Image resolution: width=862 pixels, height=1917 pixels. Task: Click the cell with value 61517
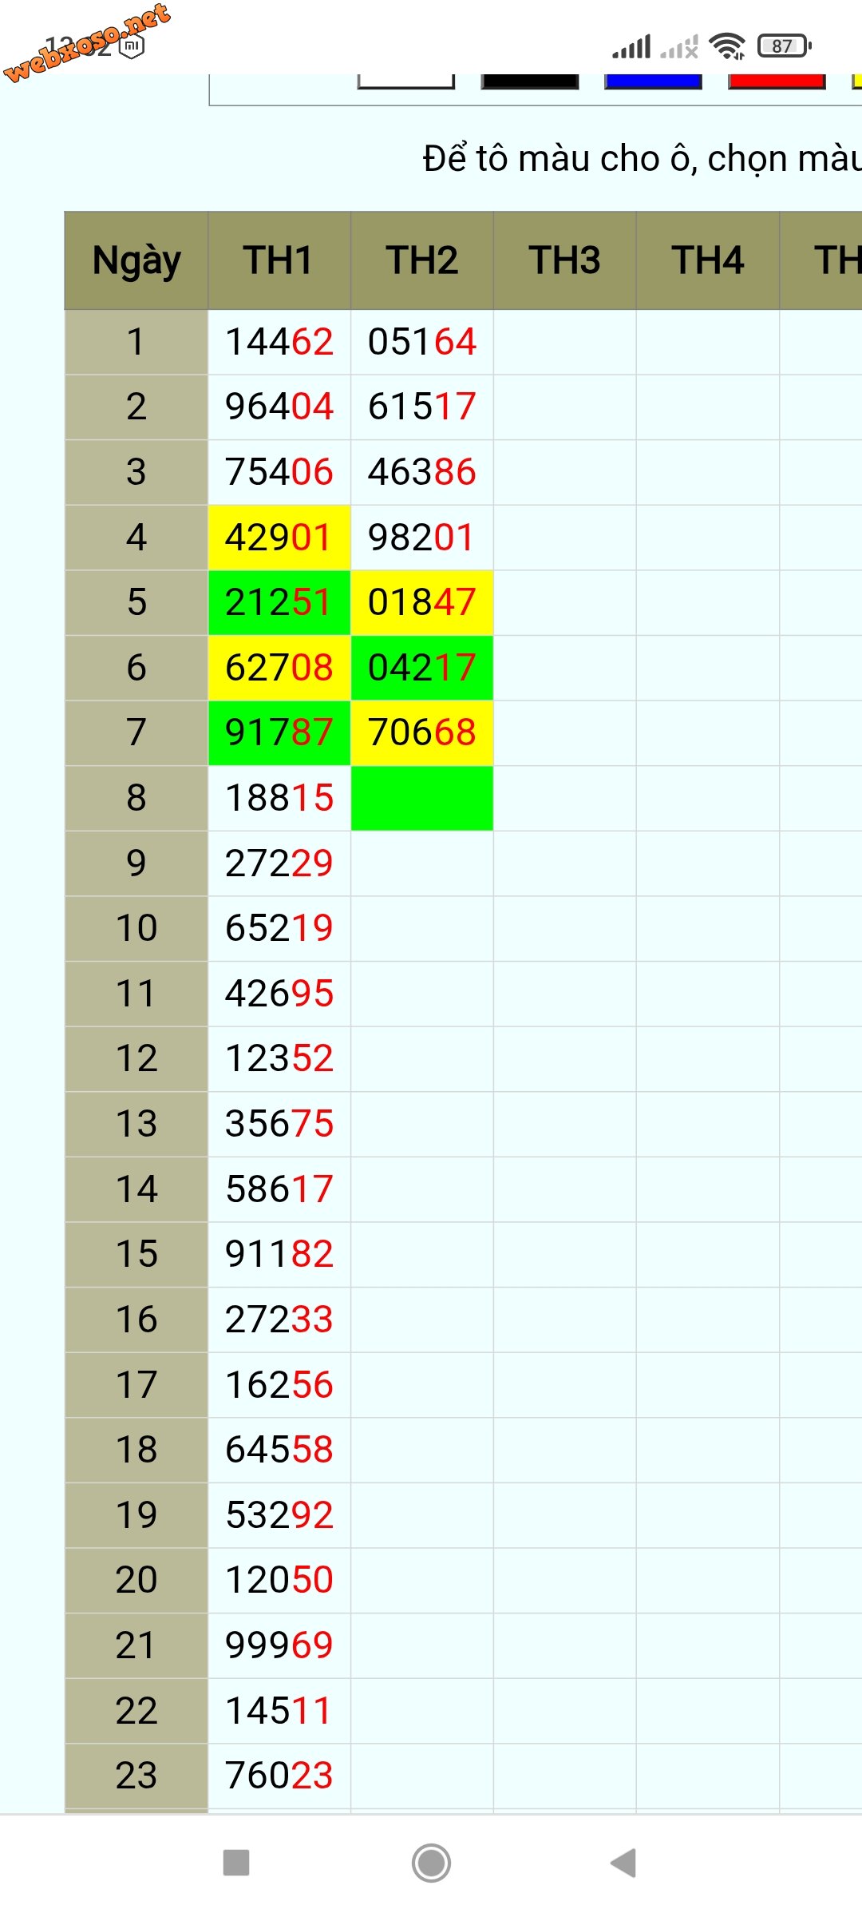[x=422, y=407]
